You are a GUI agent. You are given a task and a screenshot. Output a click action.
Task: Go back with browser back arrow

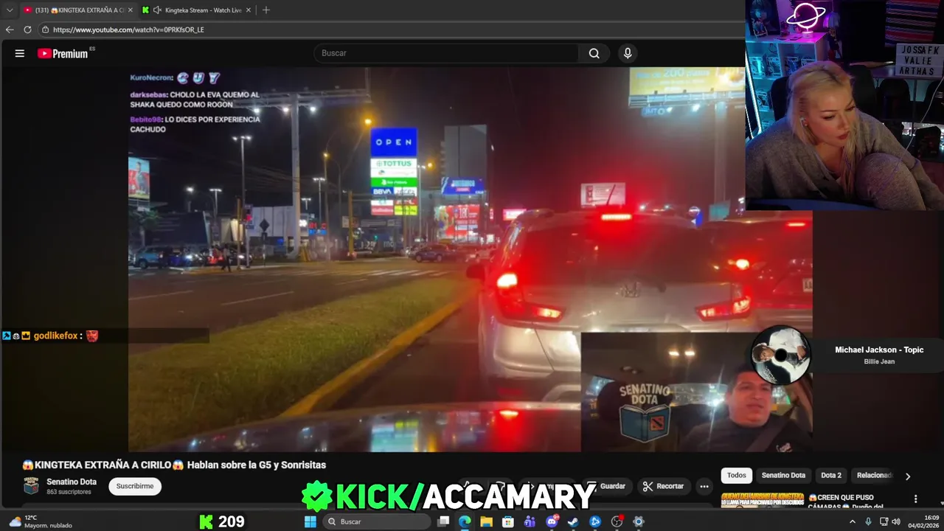10,29
